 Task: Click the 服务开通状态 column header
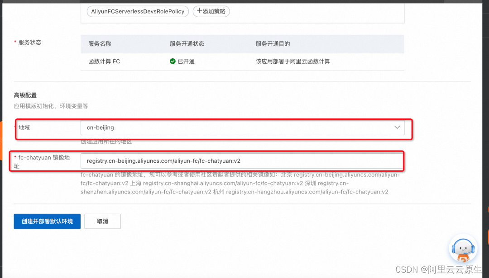(x=187, y=44)
